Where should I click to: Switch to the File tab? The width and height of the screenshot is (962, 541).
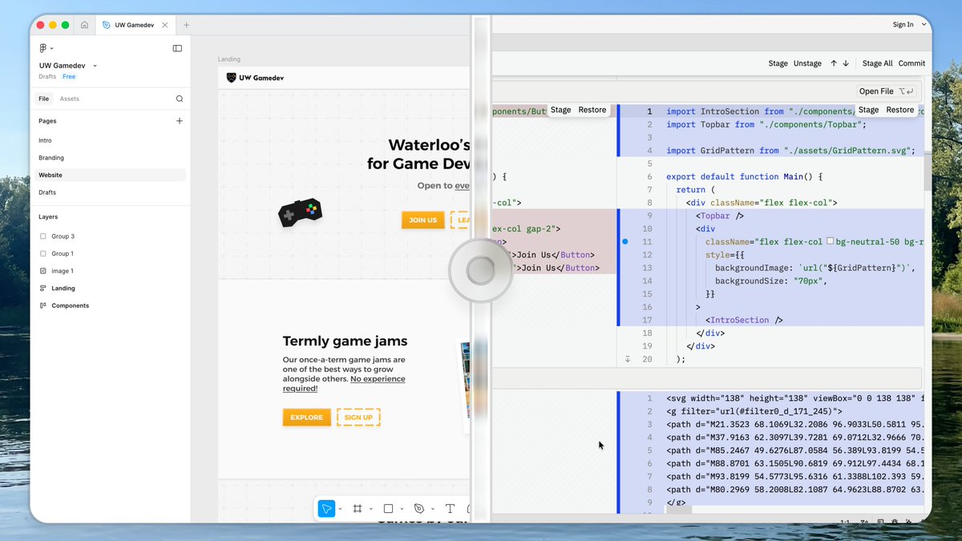tap(44, 99)
